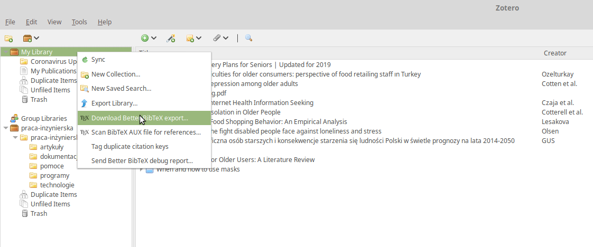
Task: Open the View menu
Action: [54, 22]
